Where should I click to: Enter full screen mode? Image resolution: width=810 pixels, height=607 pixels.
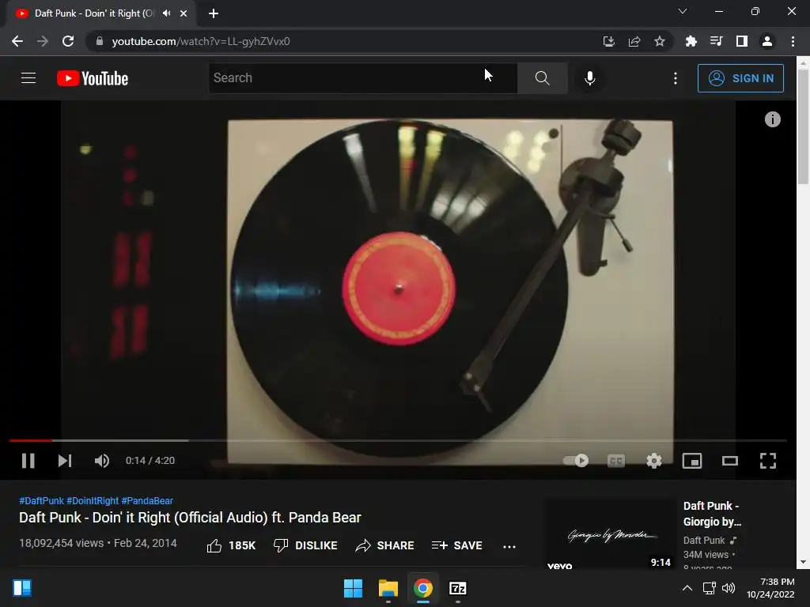767,461
